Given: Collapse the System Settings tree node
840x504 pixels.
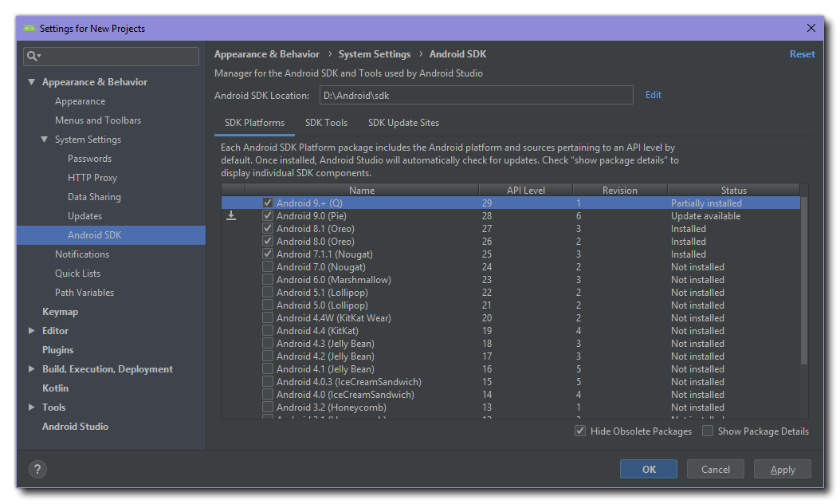Looking at the screenshot, I should [x=45, y=140].
